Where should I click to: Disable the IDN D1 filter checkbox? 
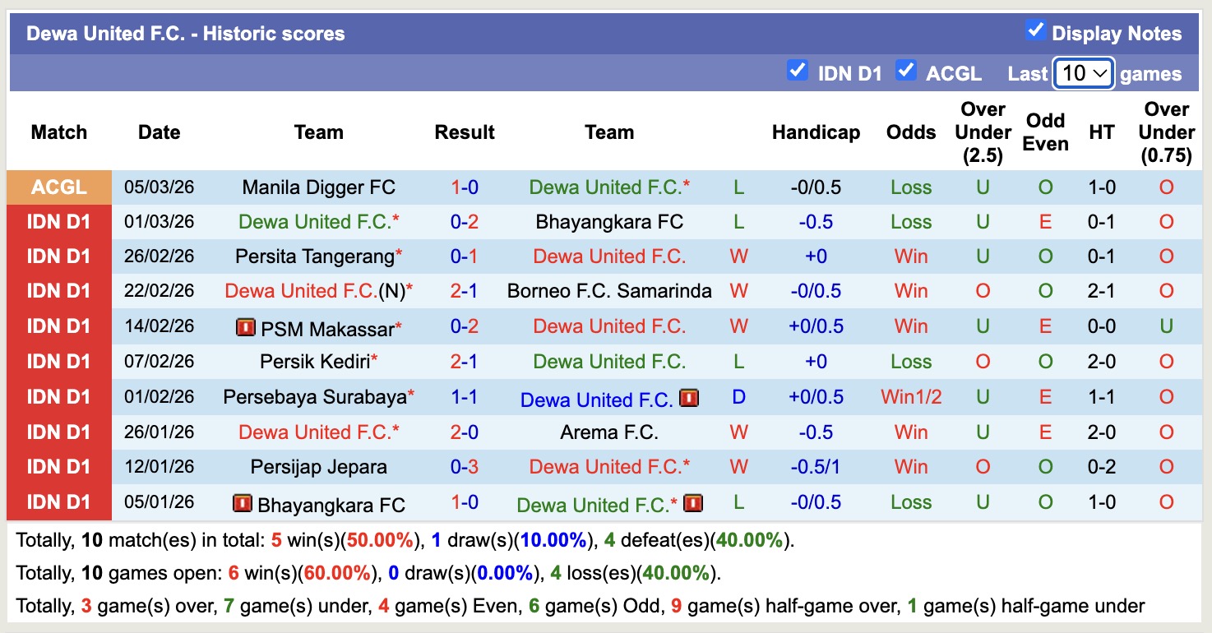[797, 71]
